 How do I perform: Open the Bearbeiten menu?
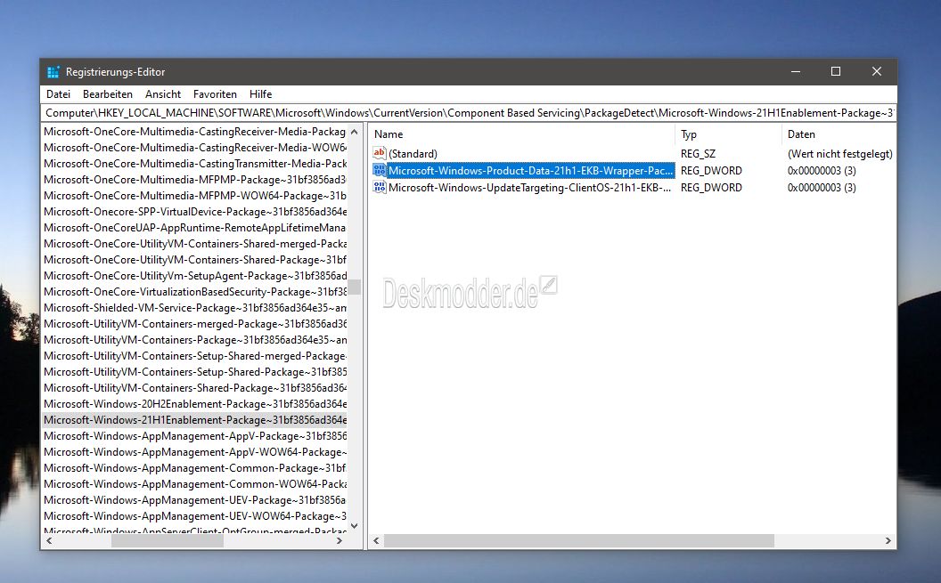pos(108,94)
